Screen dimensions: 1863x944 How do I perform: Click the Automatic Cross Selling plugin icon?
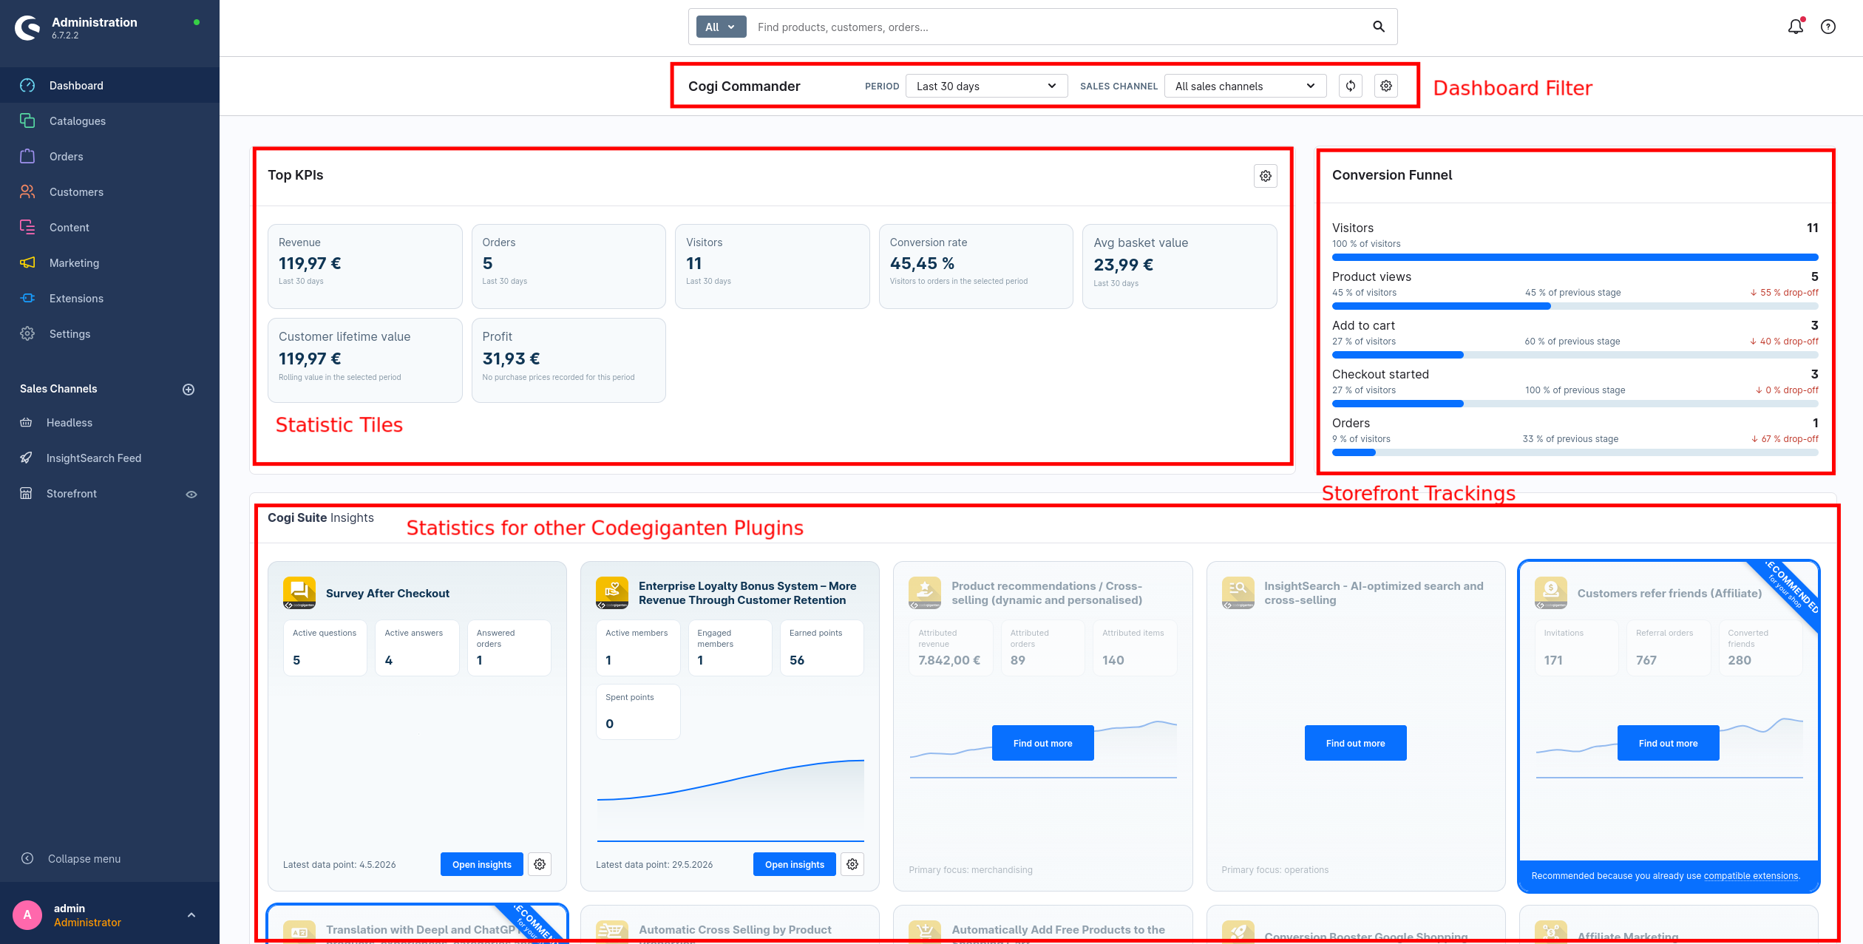612,931
